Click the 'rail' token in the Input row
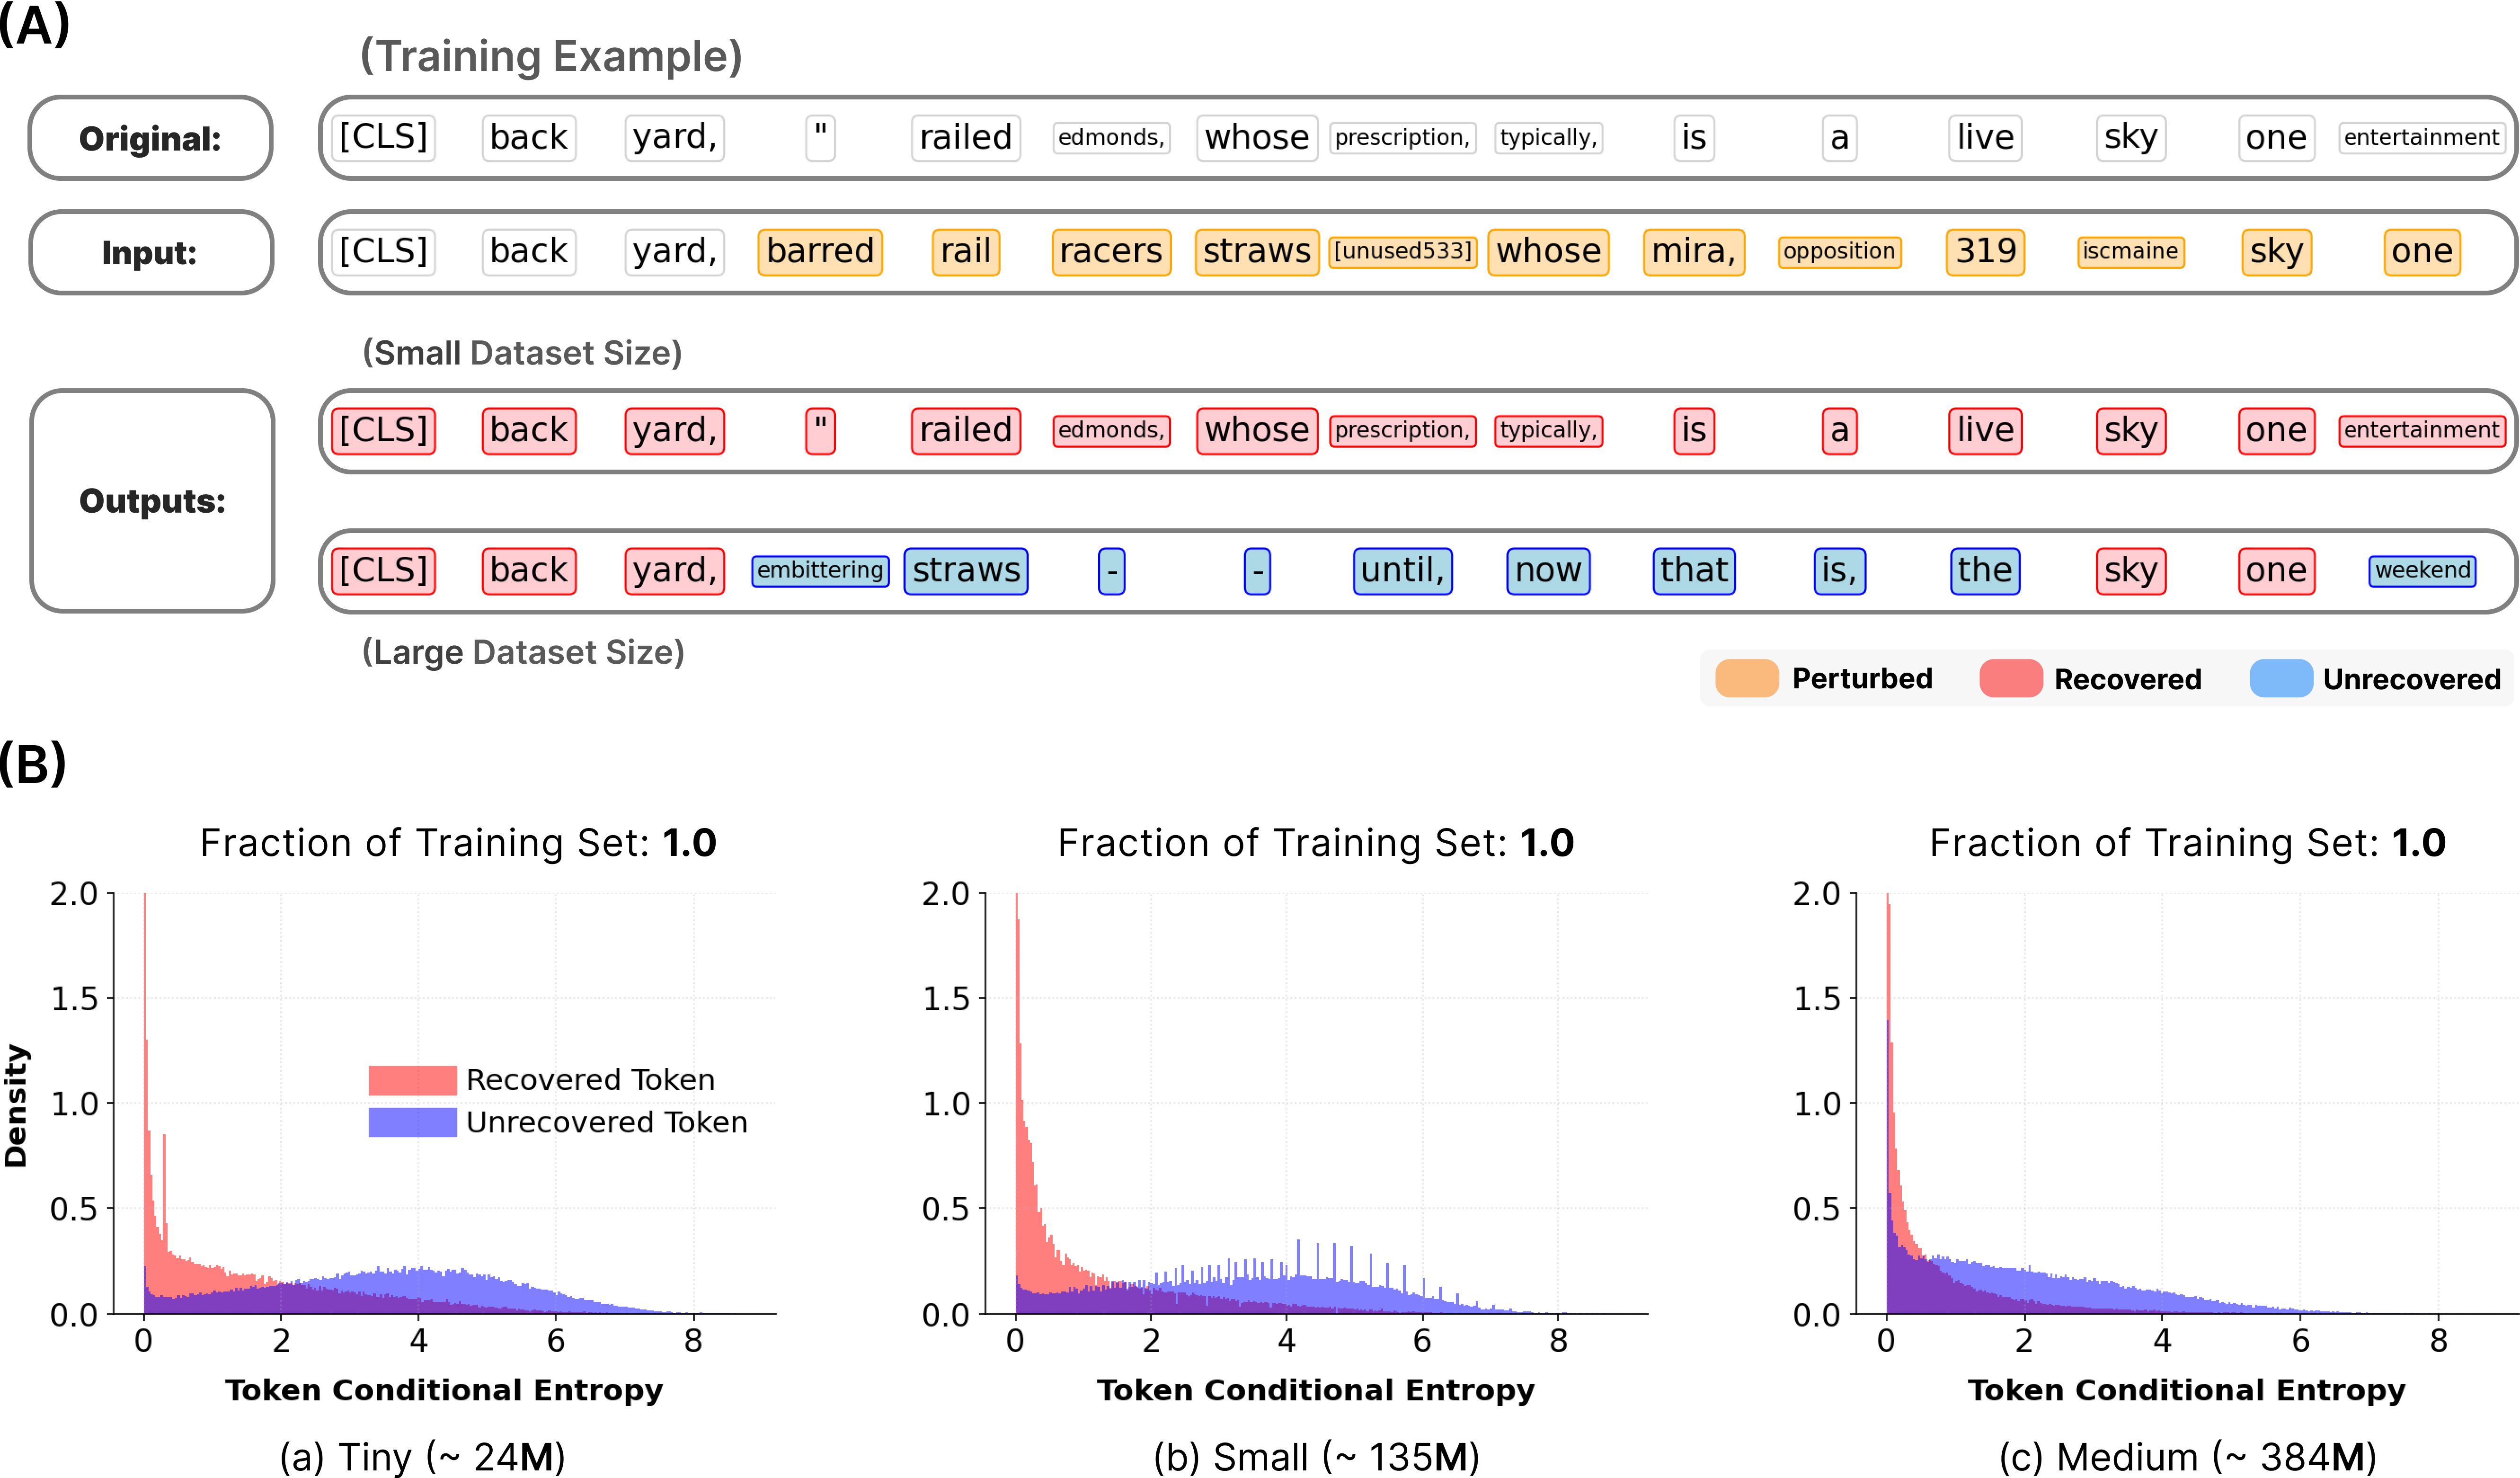 pos(965,251)
